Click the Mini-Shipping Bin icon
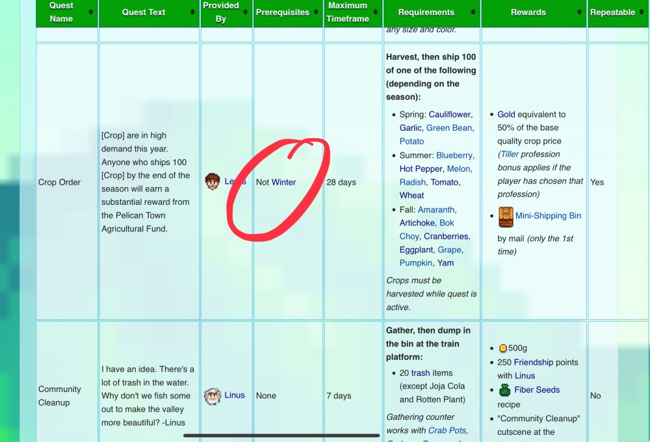This screenshot has height=442, width=650. coord(506,216)
